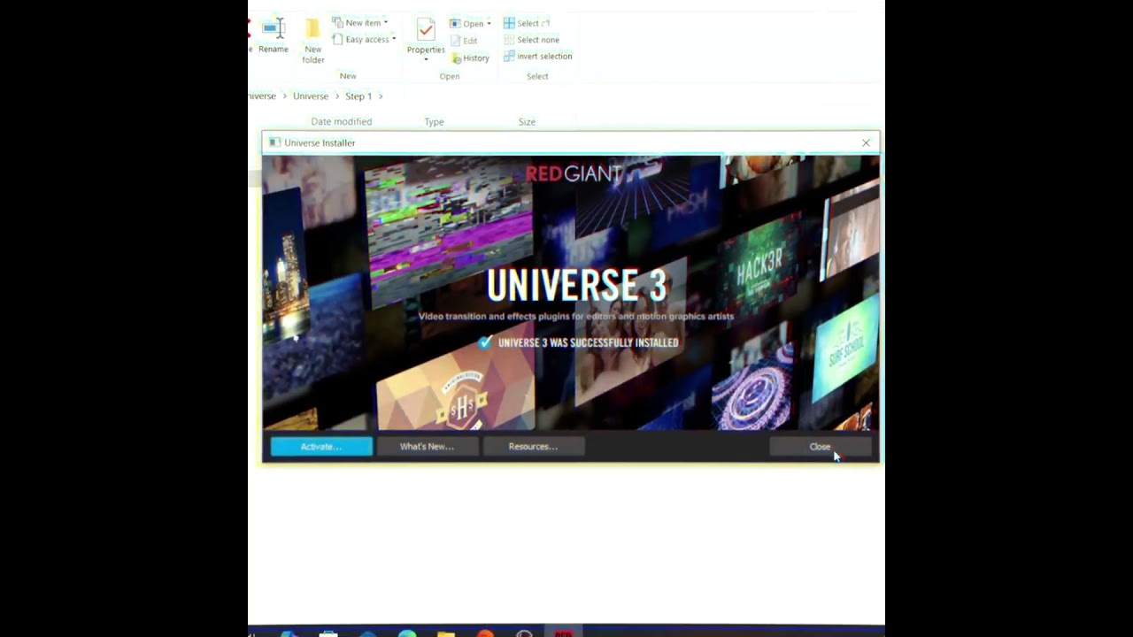Click the Rename icon in Explorer ribbon

pyautogui.click(x=274, y=29)
